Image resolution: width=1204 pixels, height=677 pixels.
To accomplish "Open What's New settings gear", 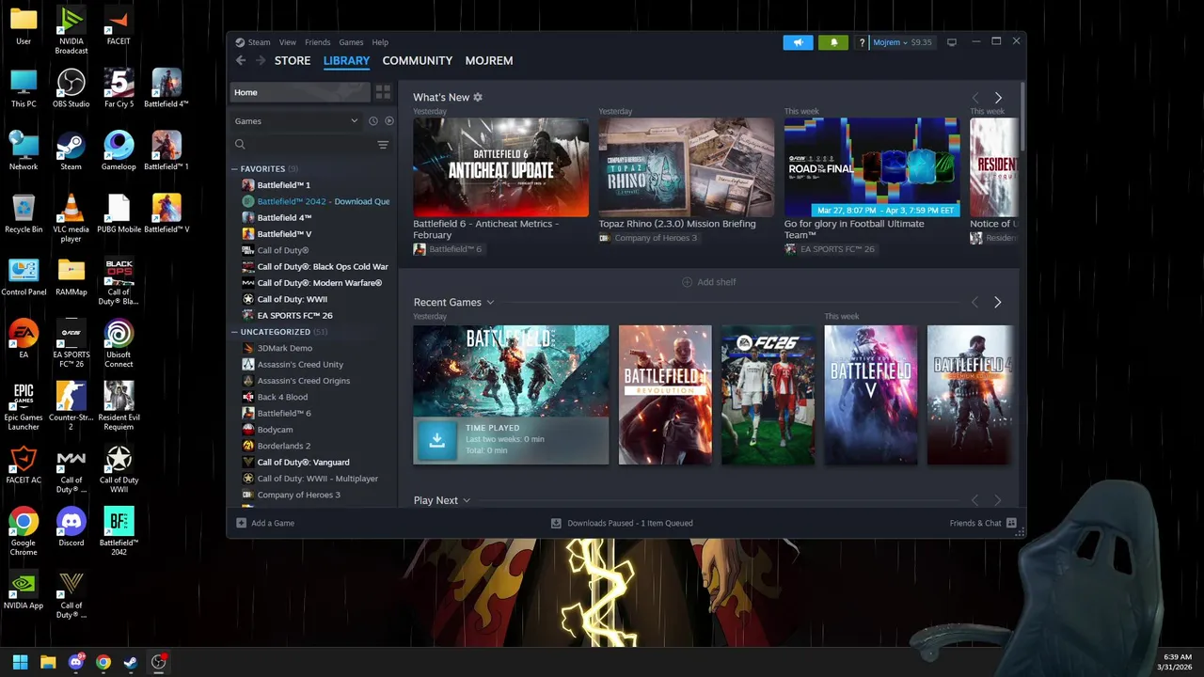I will point(478,97).
